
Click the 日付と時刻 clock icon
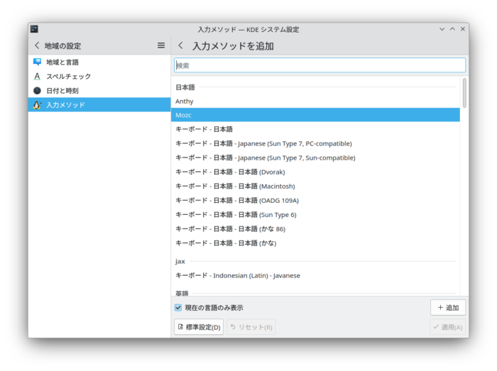(x=37, y=91)
